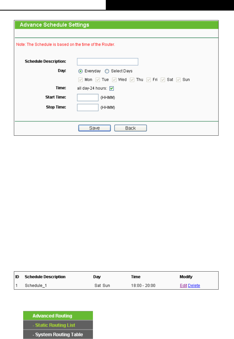The height and width of the screenshot is (339, 234).
Task: Click the Save button
Action: coord(94,128)
